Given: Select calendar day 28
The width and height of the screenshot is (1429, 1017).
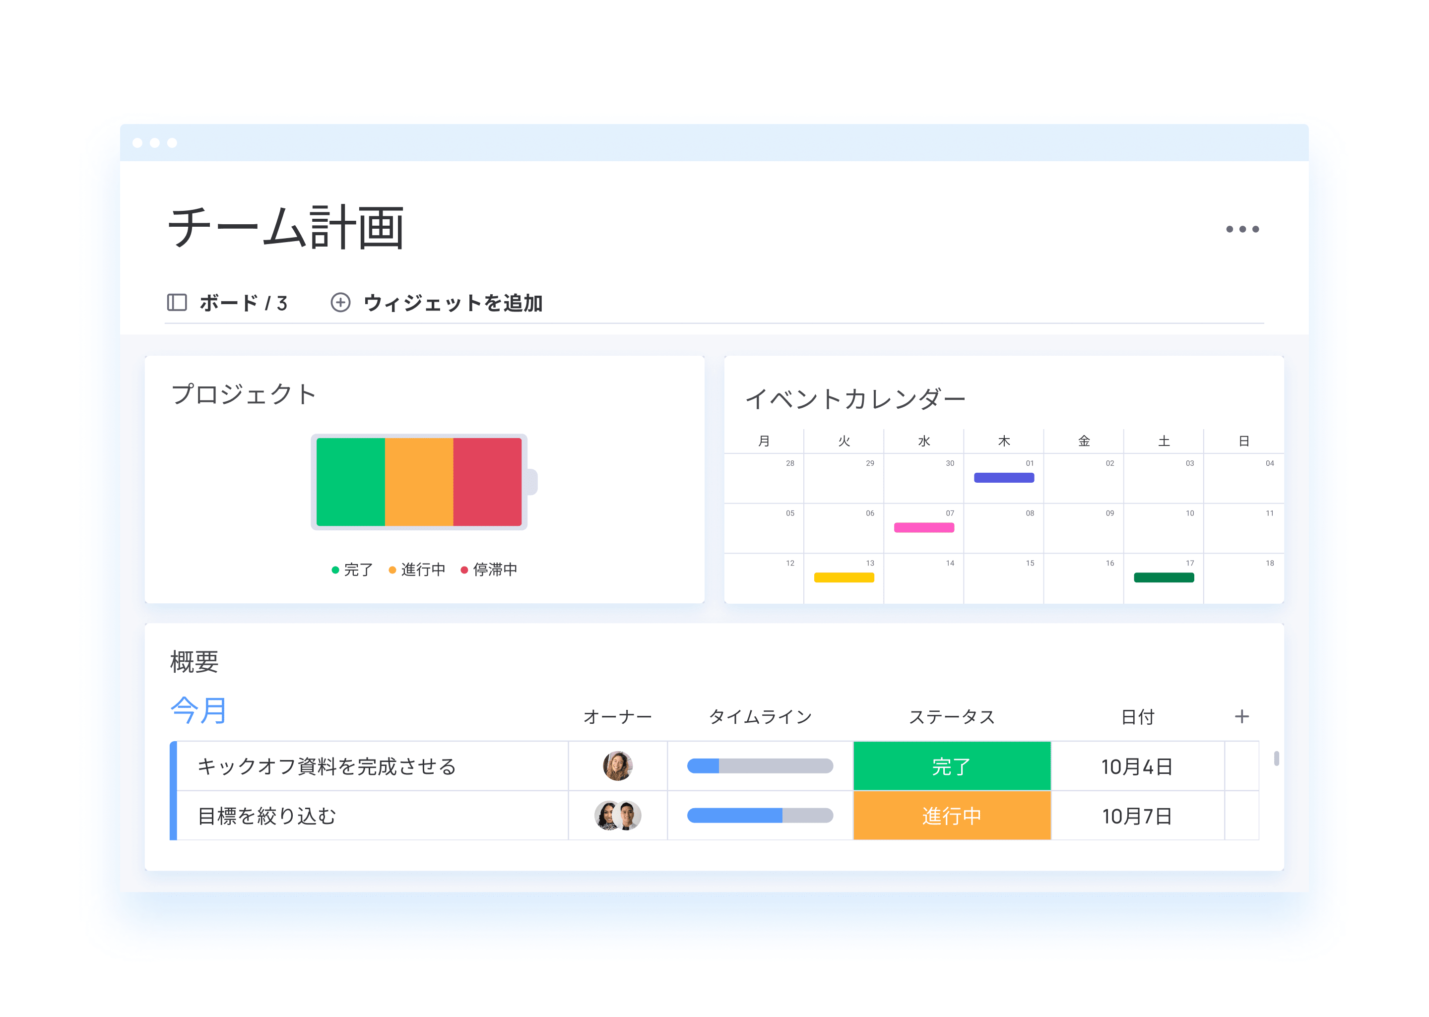Looking at the screenshot, I should click(x=764, y=478).
